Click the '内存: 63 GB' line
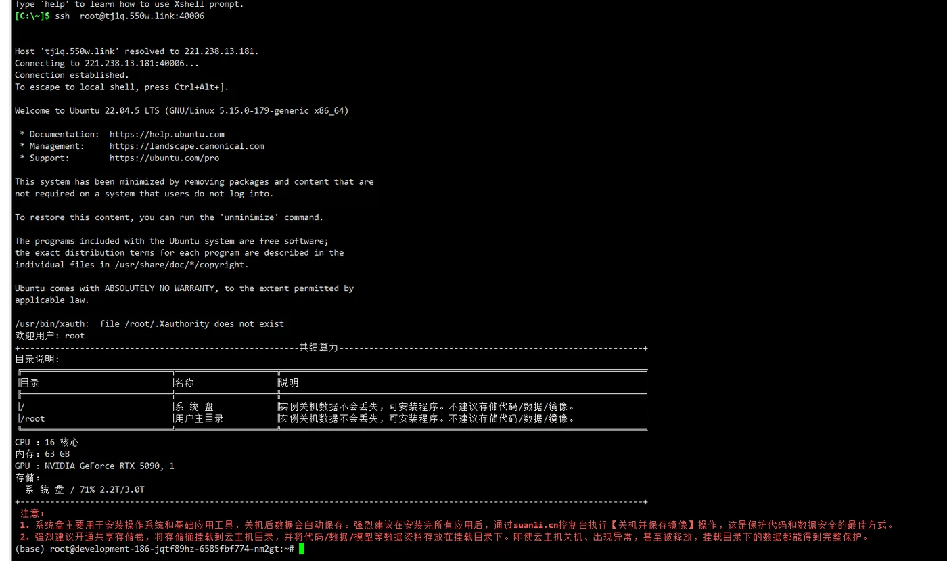This screenshot has width=947, height=561. click(x=42, y=454)
